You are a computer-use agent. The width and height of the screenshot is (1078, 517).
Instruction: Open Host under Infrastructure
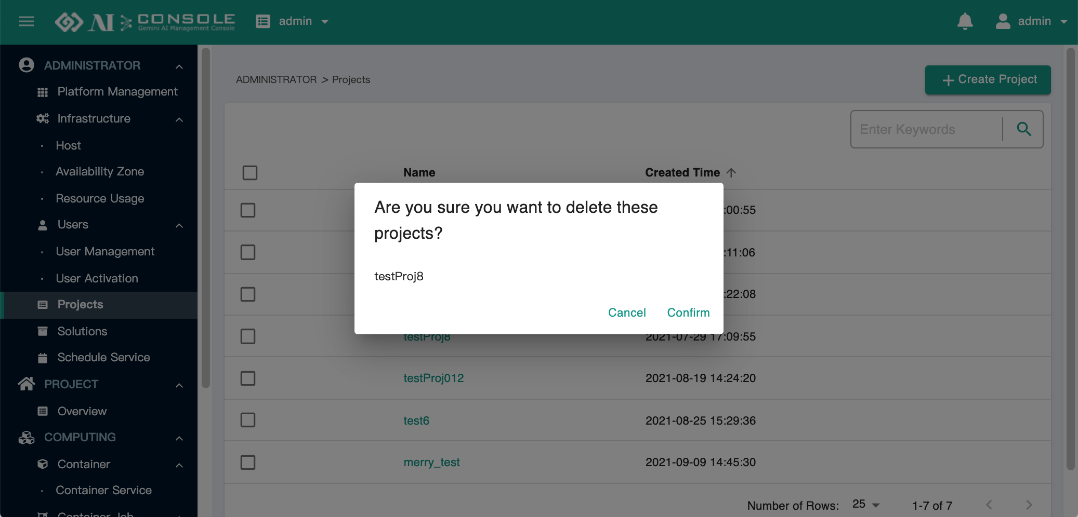[68, 145]
